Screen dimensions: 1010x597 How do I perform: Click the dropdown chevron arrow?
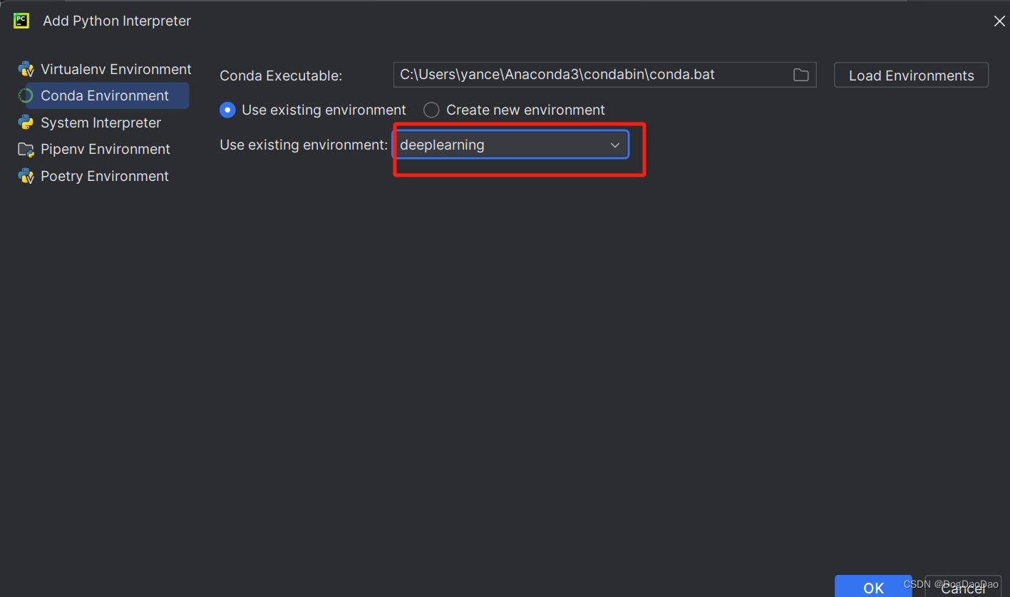(615, 145)
